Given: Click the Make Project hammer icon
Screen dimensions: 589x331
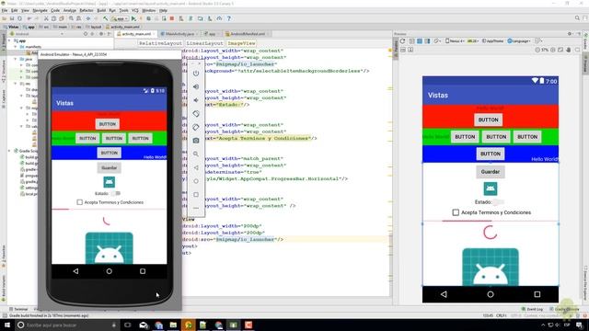Looking at the screenshot, I should pyautogui.click(x=105, y=18).
